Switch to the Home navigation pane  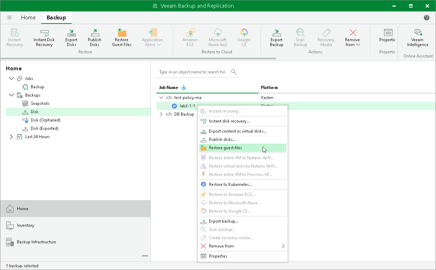[x=75, y=209]
